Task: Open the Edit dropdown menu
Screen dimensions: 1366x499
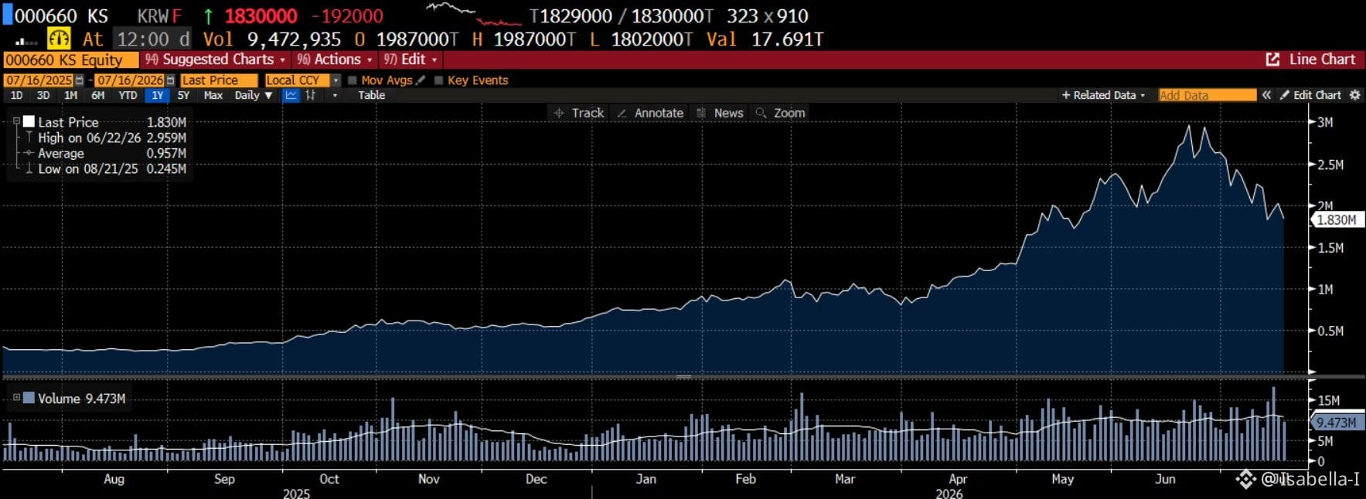Action: (x=410, y=59)
